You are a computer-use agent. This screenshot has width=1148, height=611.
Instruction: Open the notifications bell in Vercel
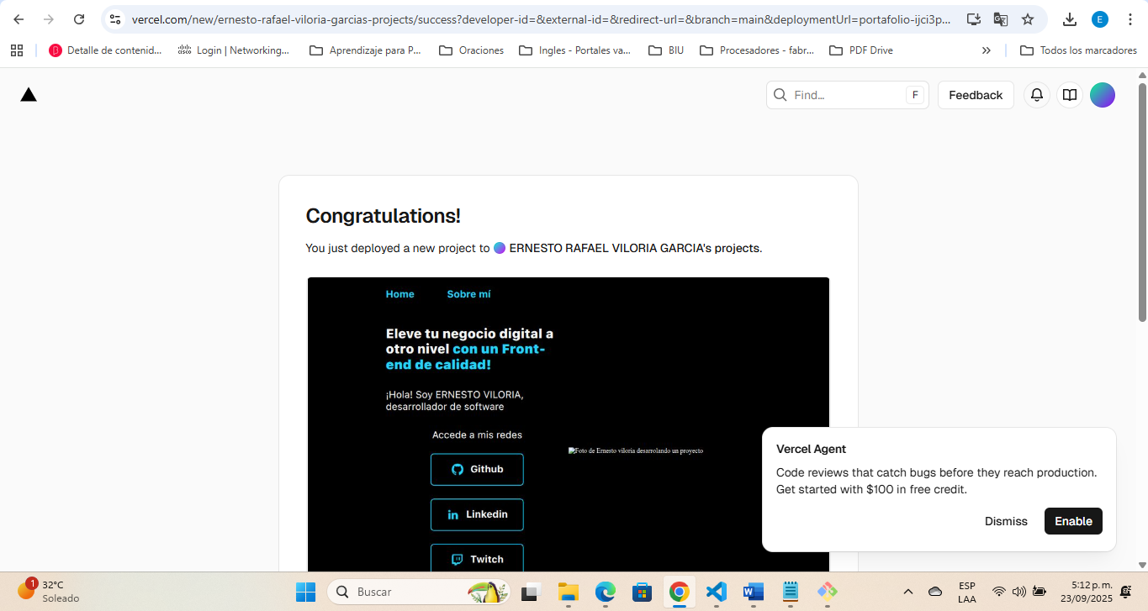(x=1037, y=95)
